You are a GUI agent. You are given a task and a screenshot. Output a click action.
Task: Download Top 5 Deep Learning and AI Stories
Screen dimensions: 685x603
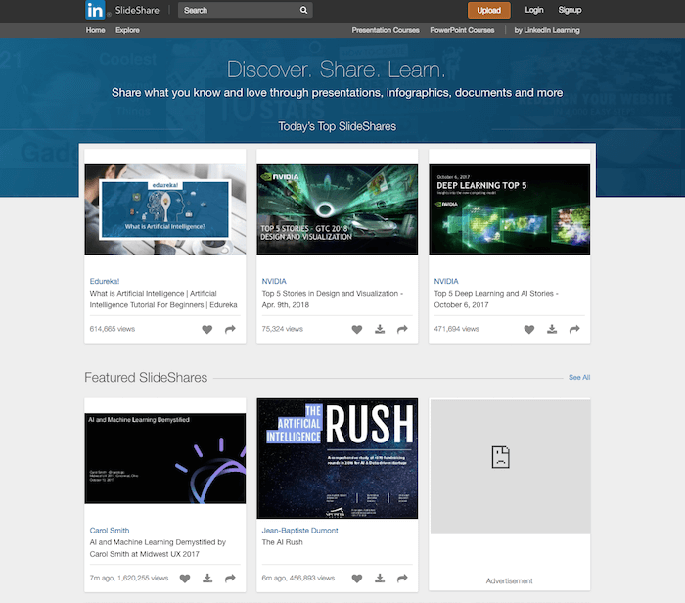coord(552,329)
